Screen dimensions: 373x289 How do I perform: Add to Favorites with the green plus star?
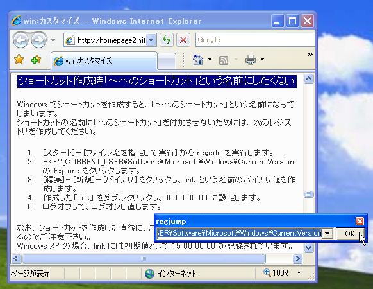[36, 59]
